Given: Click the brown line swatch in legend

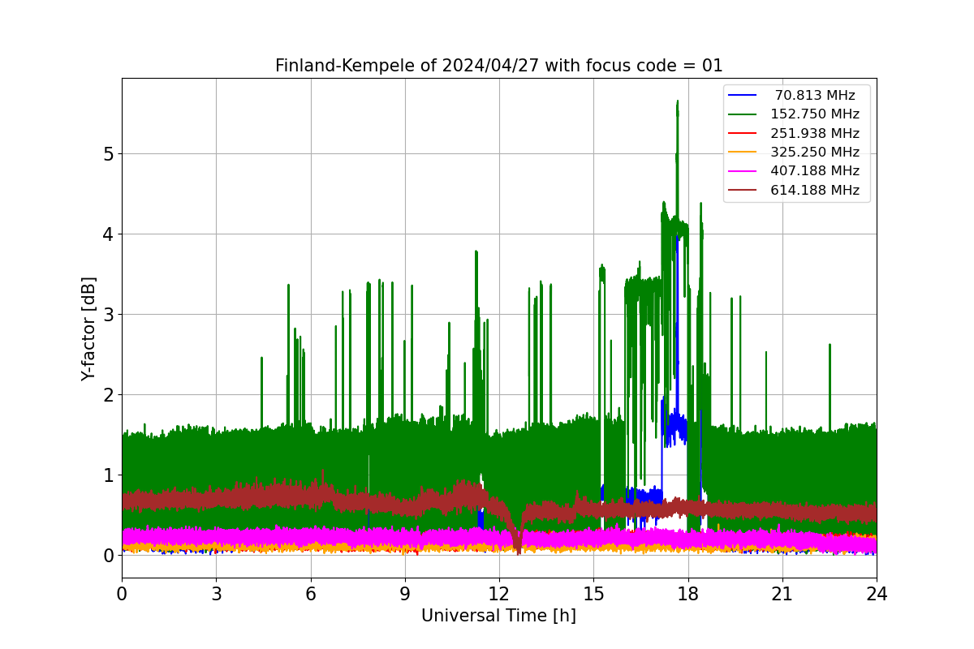Looking at the screenshot, I should tap(743, 191).
